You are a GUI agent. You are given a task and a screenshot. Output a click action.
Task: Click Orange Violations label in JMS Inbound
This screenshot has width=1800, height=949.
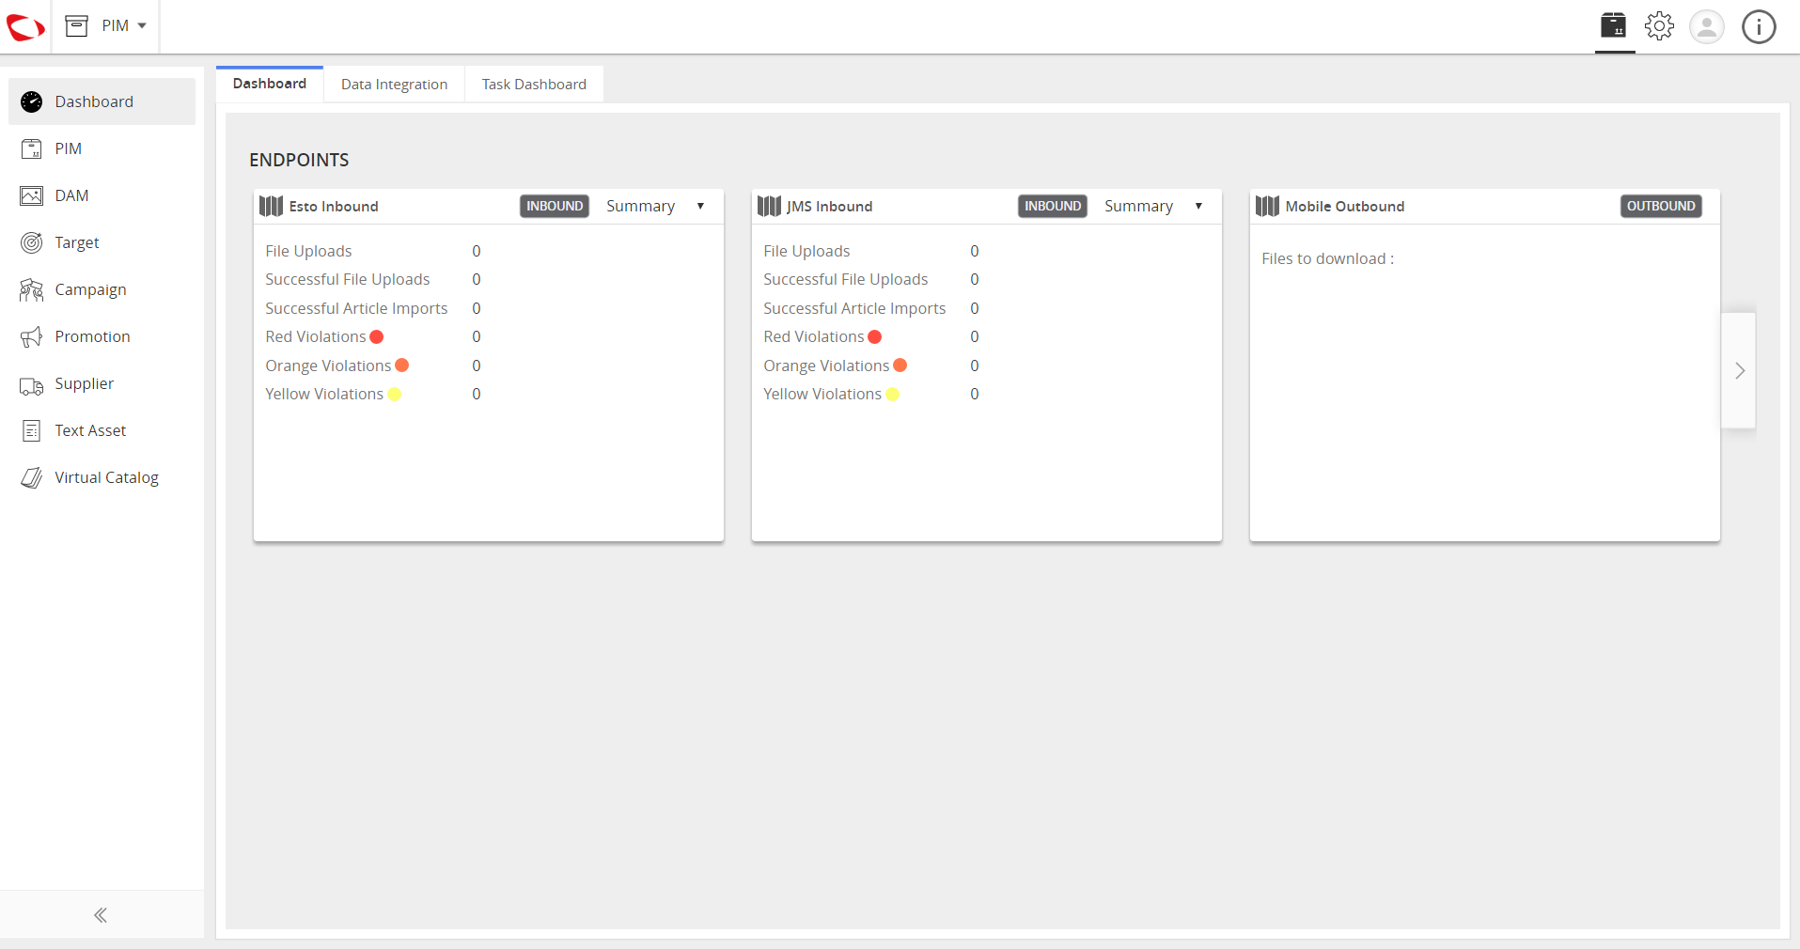(x=826, y=366)
